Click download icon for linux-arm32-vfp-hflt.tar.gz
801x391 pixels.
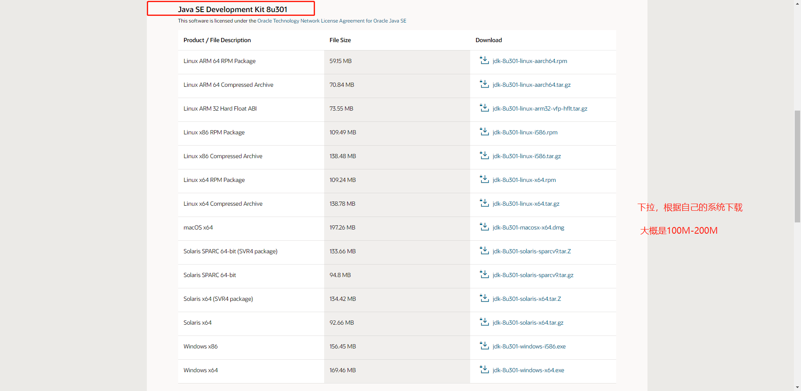[484, 108]
